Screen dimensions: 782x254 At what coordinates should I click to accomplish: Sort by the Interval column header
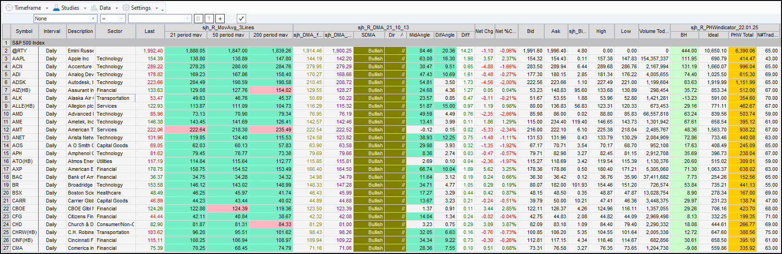click(x=52, y=31)
